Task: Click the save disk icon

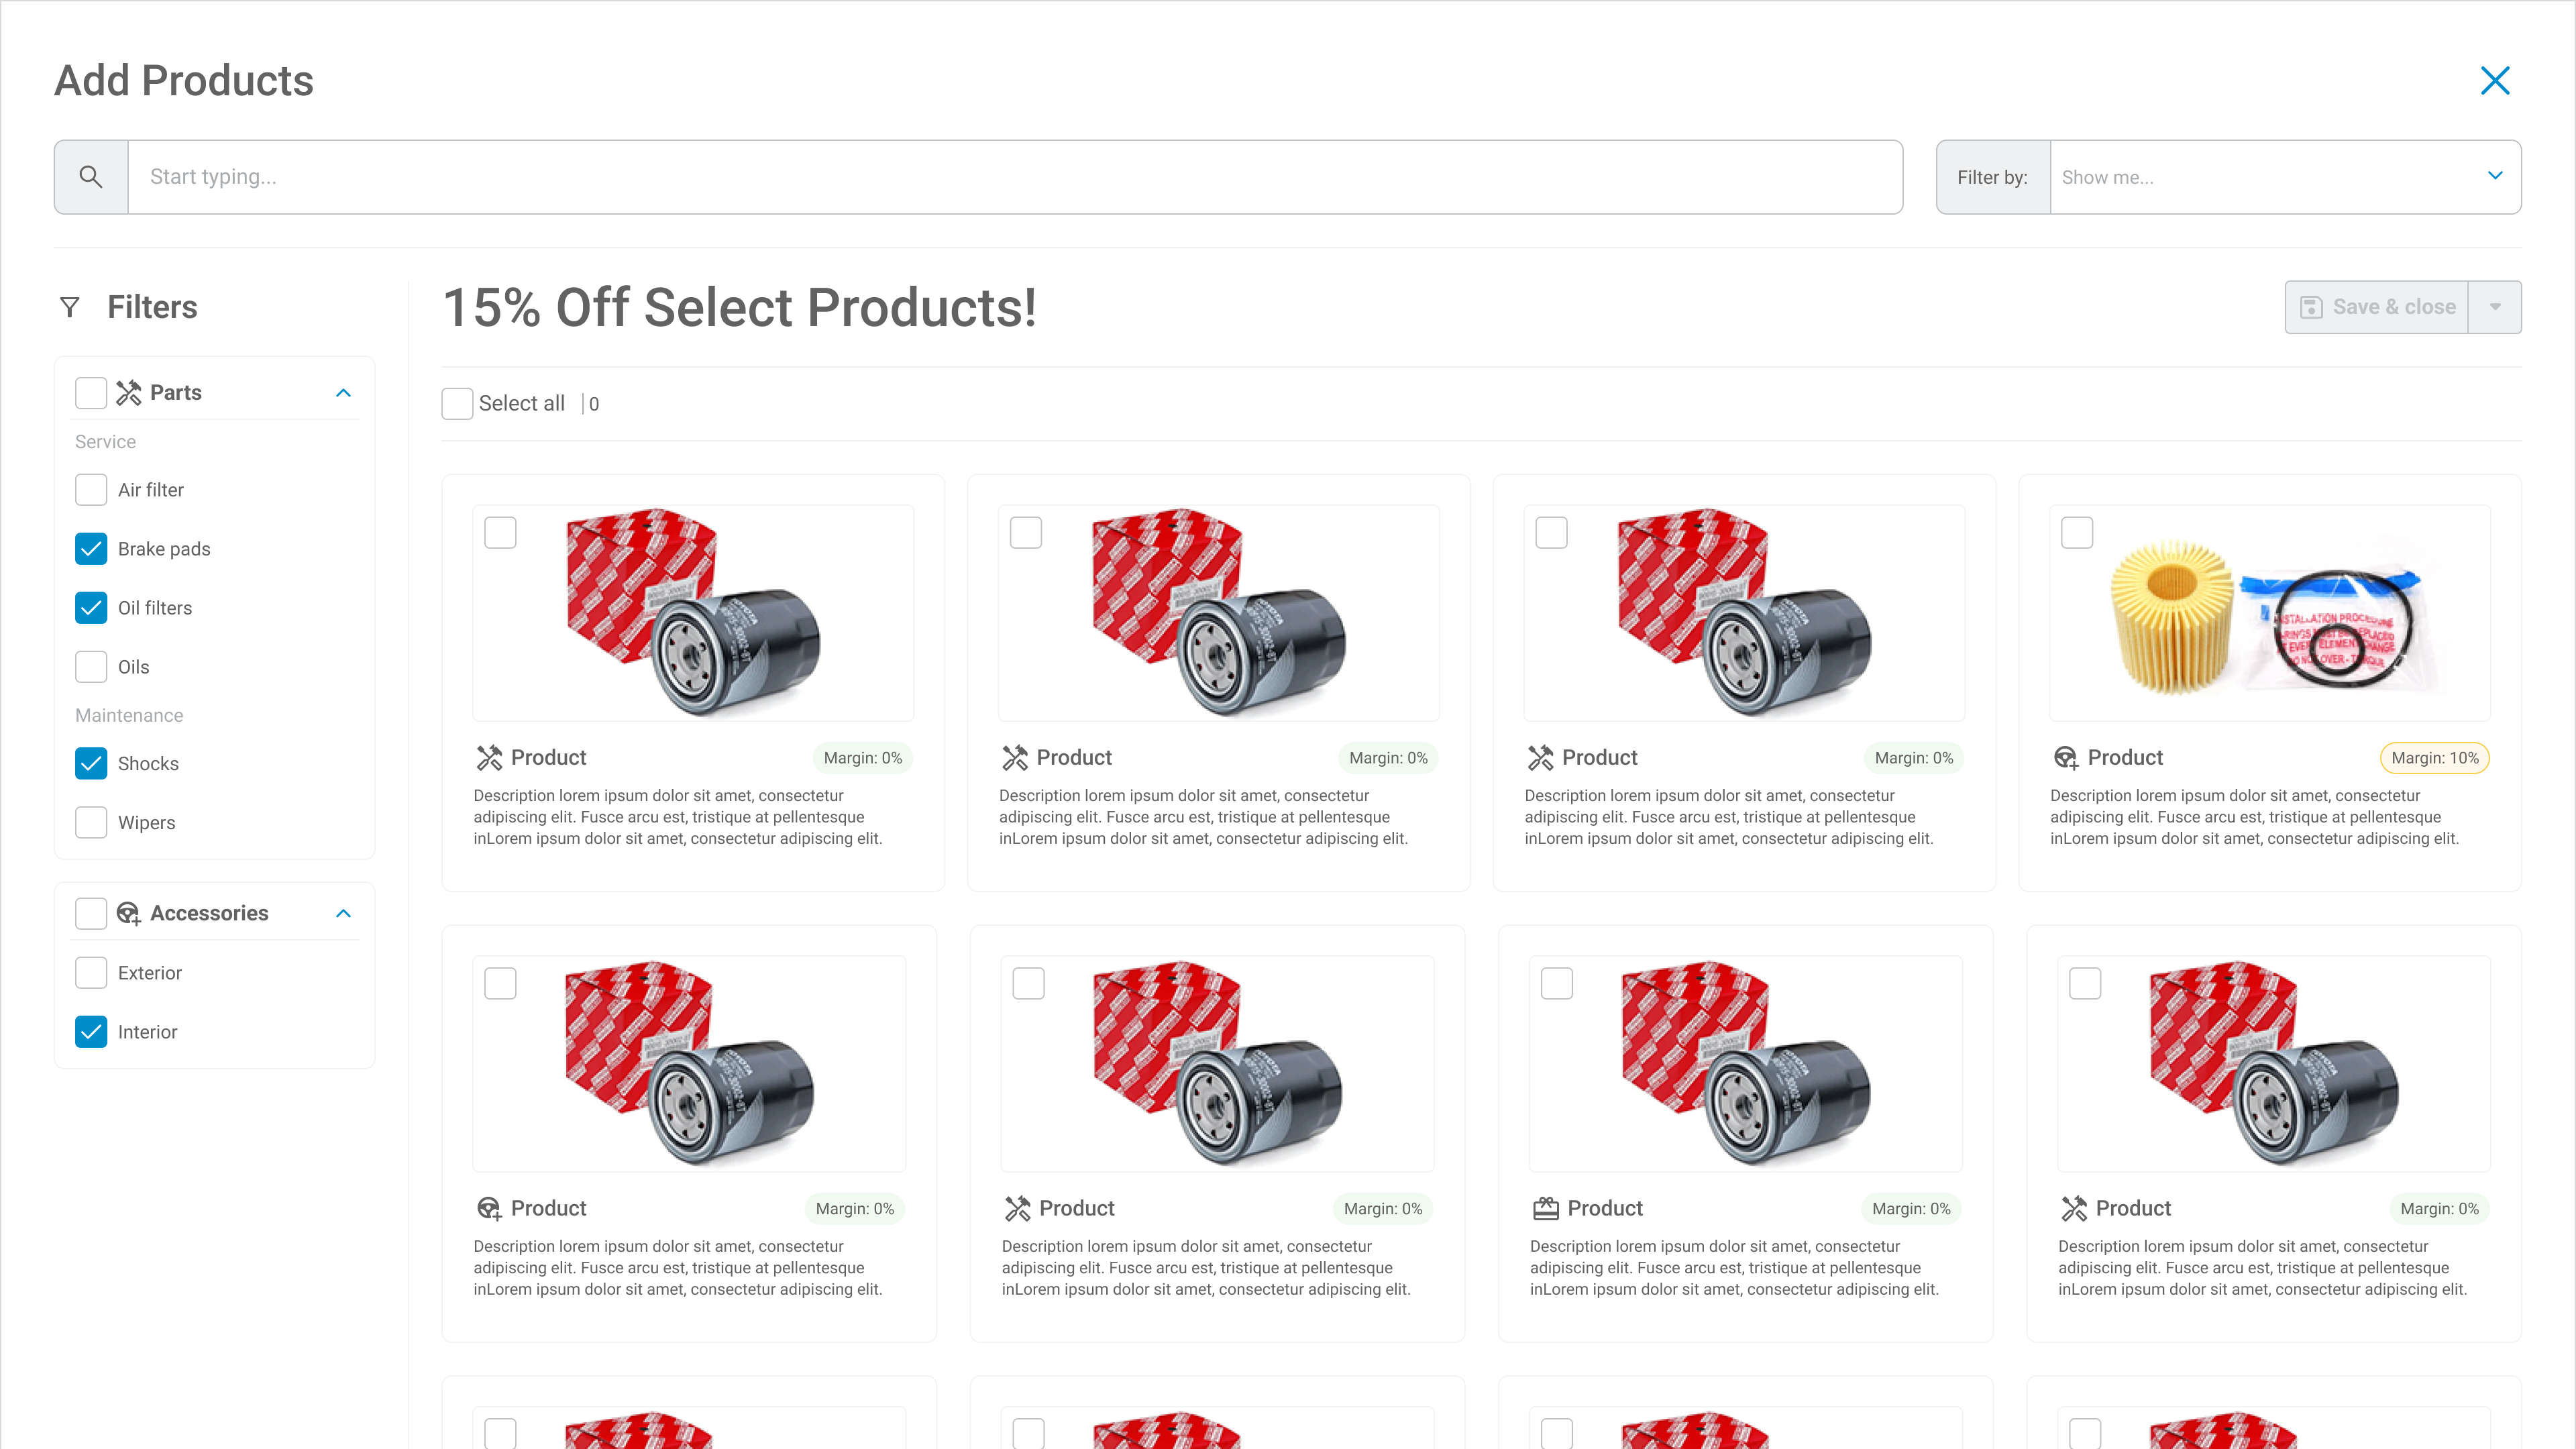Action: point(2311,307)
